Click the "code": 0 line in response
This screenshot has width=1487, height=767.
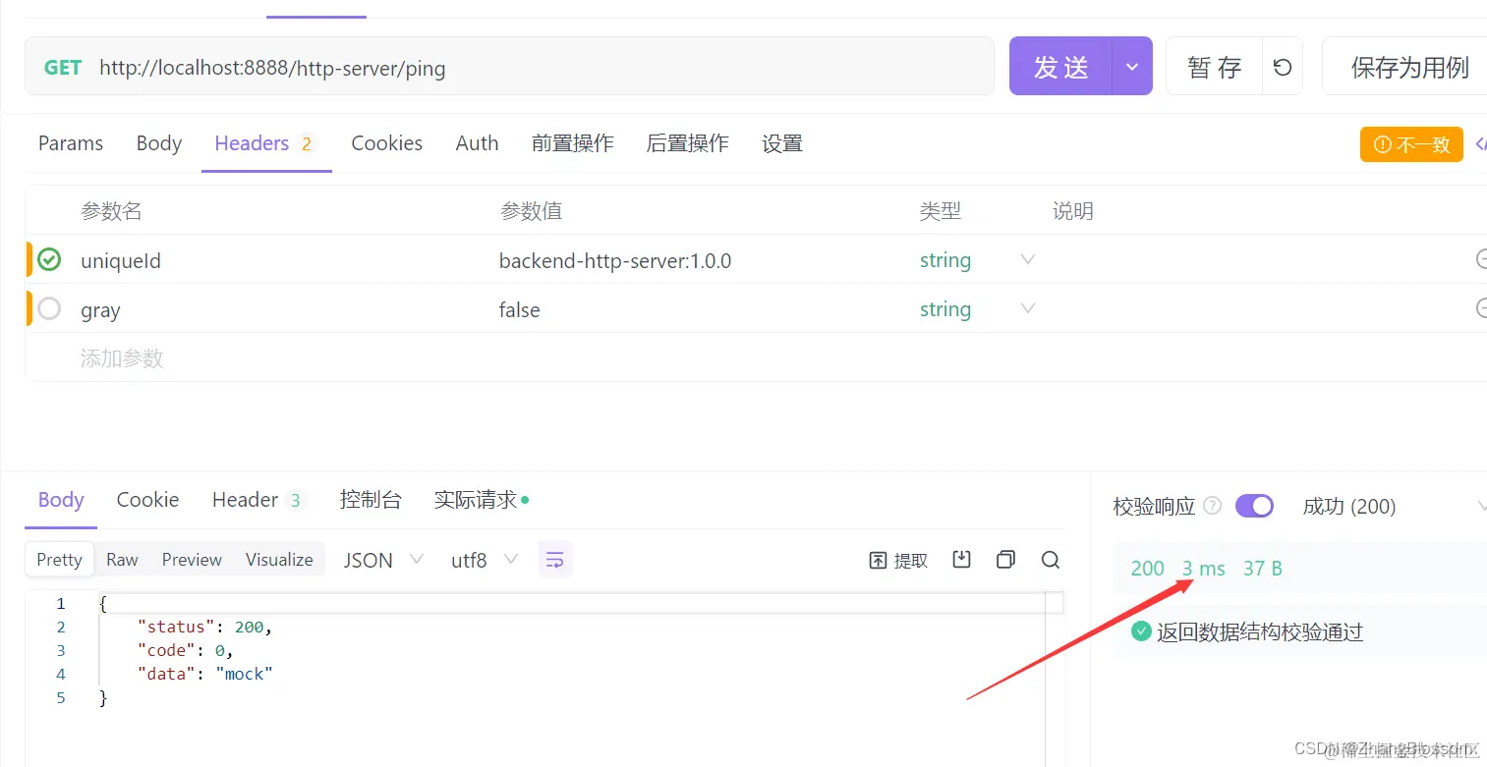coord(186,650)
